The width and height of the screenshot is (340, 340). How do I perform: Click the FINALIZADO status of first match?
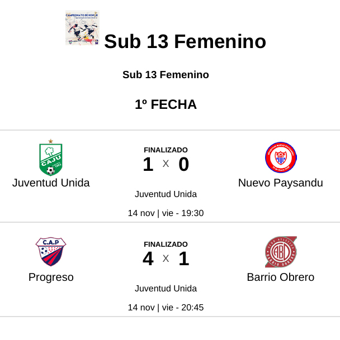click(x=166, y=150)
